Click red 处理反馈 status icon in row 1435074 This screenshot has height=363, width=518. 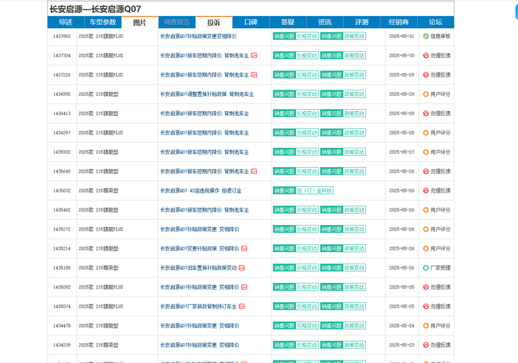pos(426,306)
